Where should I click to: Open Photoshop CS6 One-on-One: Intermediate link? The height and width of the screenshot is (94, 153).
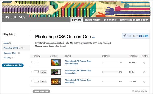click(78, 72)
